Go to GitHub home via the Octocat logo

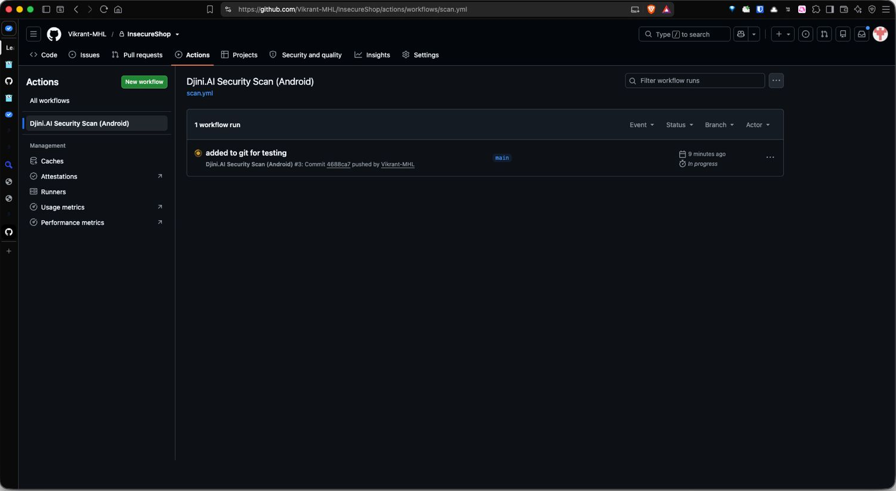[54, 34]
